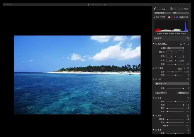This screenshot has width=194, height=137.
Task: Enable the 裁剪并摆正 checkbox
Action: tap(156, 44)
